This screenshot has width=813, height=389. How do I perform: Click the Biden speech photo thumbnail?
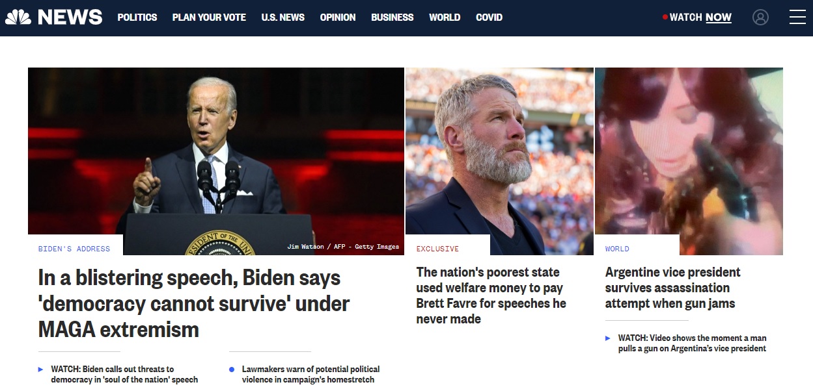[216, 161]
